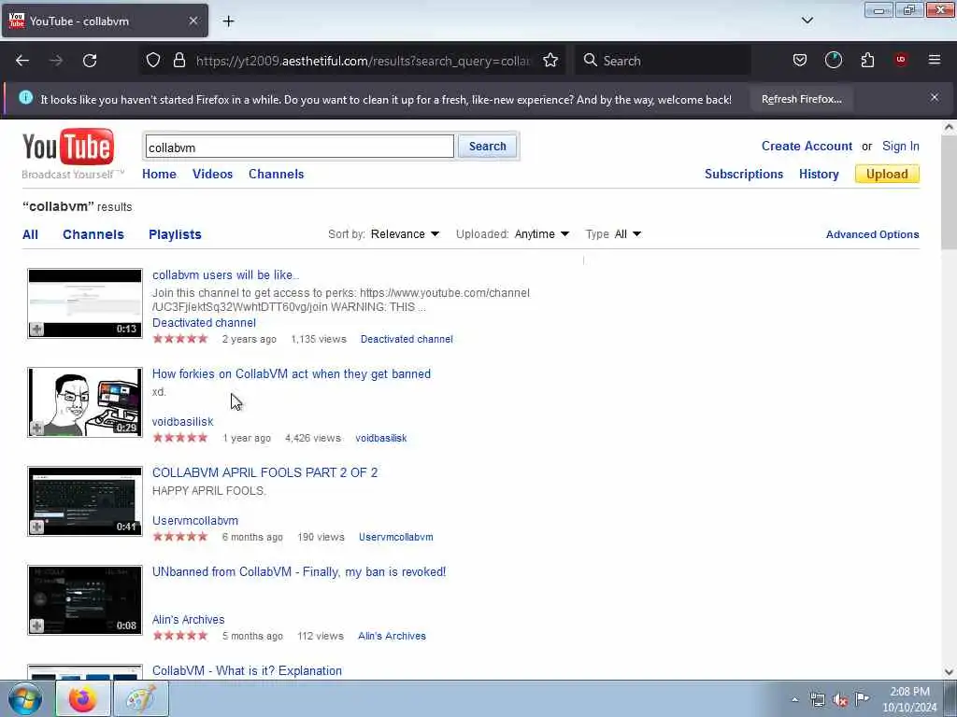Click the YouTube Search button
This screenshot has height=717, width=957.
(x=487, y=147)
